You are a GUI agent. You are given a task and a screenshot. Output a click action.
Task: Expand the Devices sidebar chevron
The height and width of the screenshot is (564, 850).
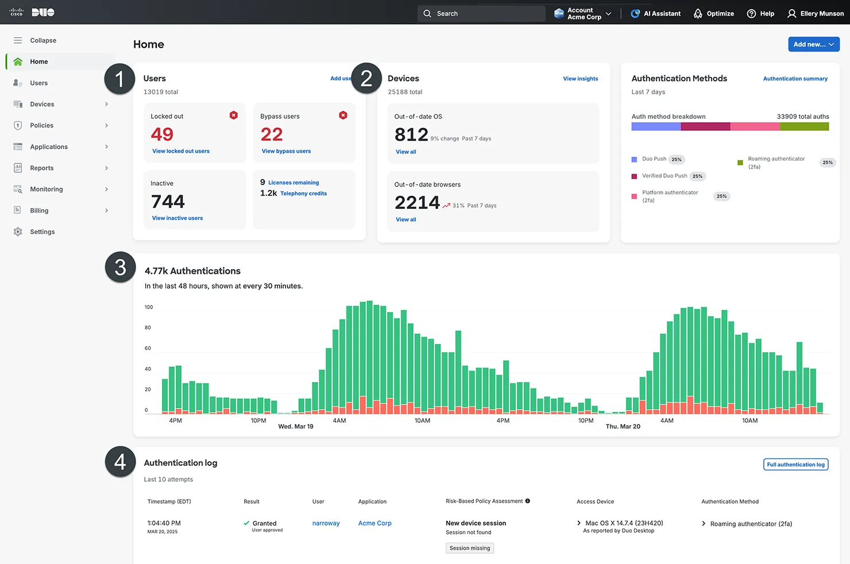pyautogui.click(x=106, y=104)
